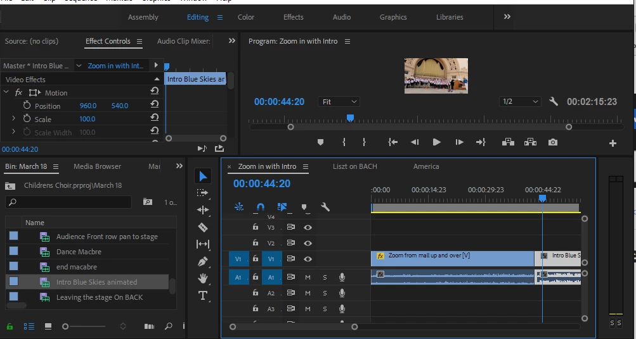Viewport: 636px width, 339px height.
Task: Open Master clip dropdown arrow
Action: (x=79, y=66)
